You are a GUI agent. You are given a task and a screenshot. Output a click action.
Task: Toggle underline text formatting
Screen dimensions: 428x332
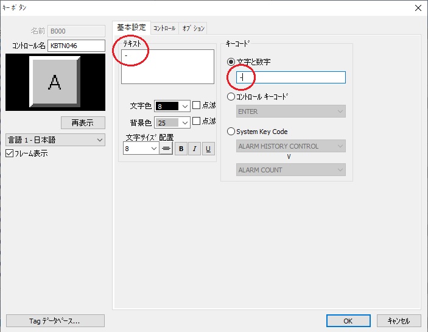tap(208, 149)
